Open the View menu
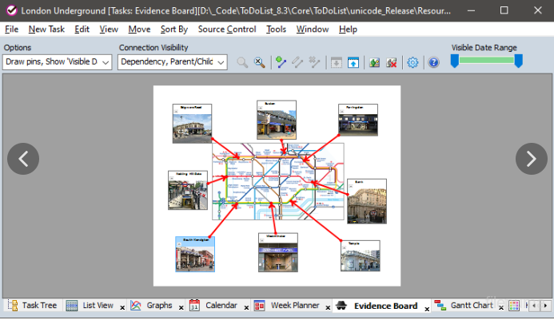The width and height of the screenshot is (554, 320). click(109, 30)
